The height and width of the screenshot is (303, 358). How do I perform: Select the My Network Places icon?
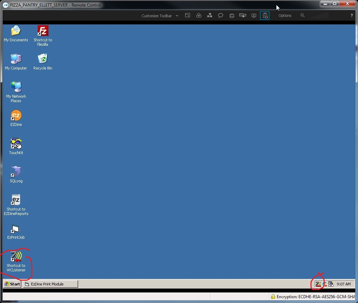pyautogui.click(x=16, y=92)
